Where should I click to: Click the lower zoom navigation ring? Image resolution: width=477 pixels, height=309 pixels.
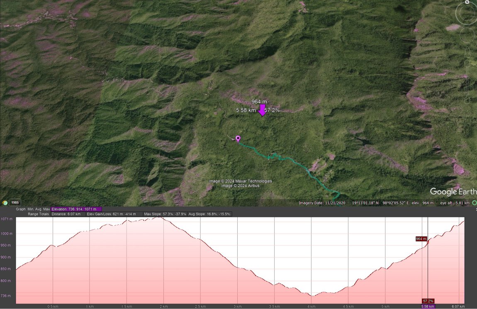click(466, 36)
